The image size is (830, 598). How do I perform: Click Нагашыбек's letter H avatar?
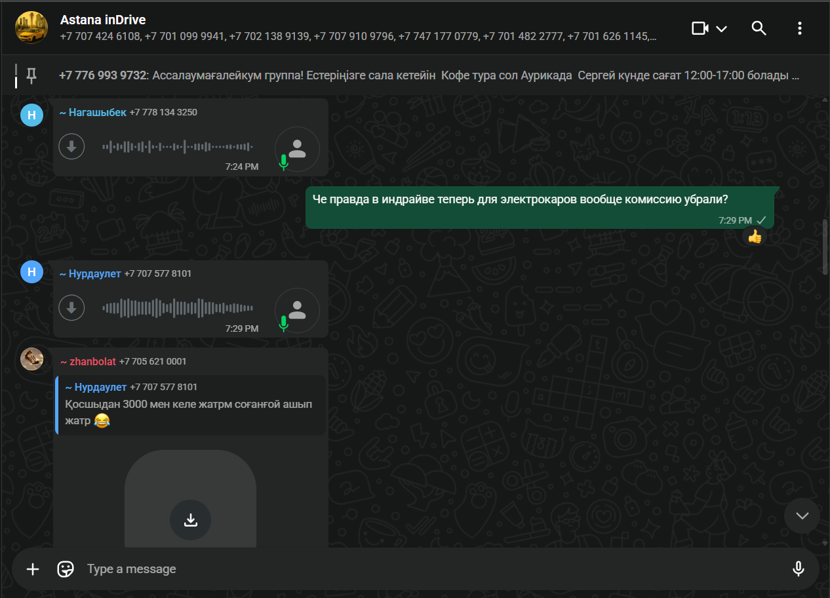coord(31,115)
